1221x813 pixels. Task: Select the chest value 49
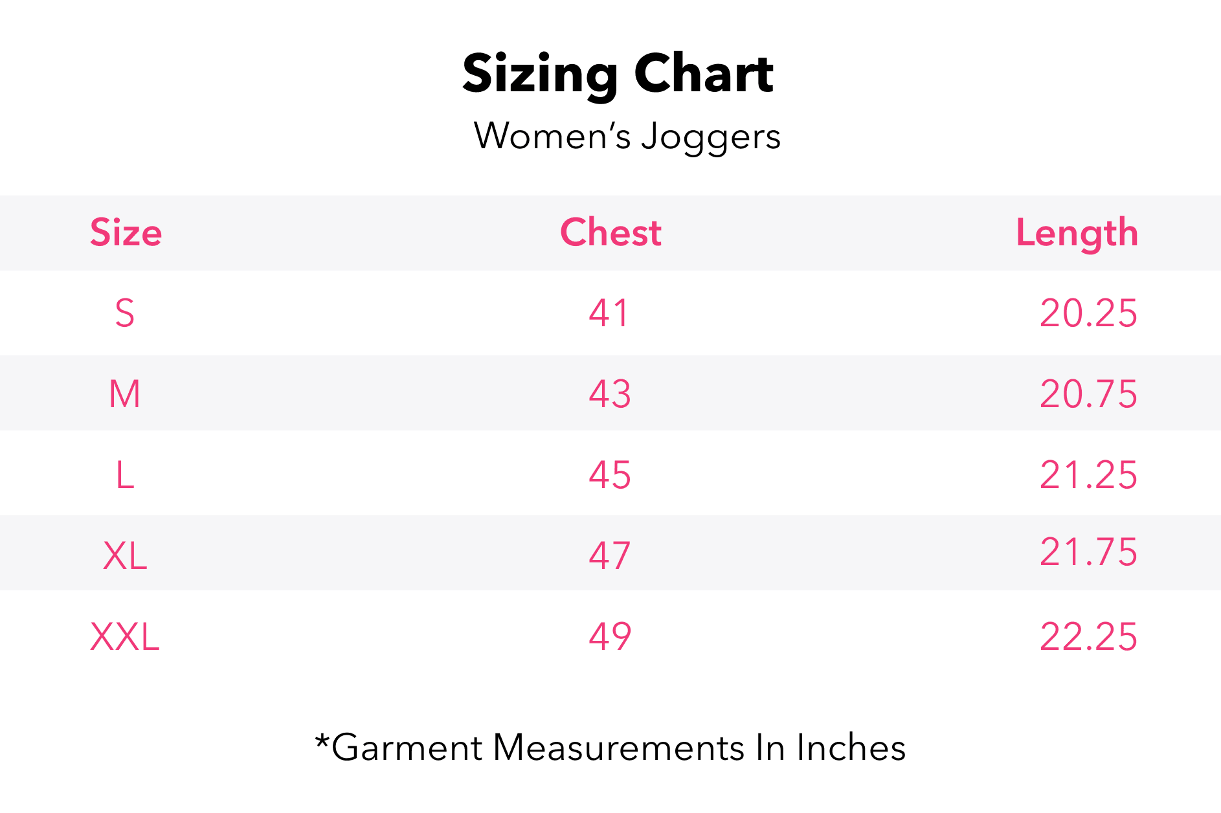coord(609,636)
